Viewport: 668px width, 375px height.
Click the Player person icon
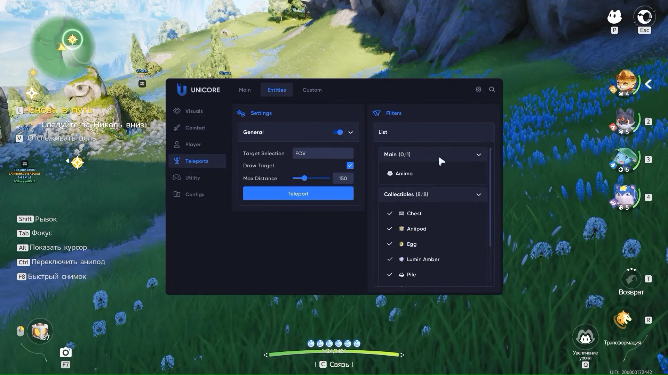[177, 144]
